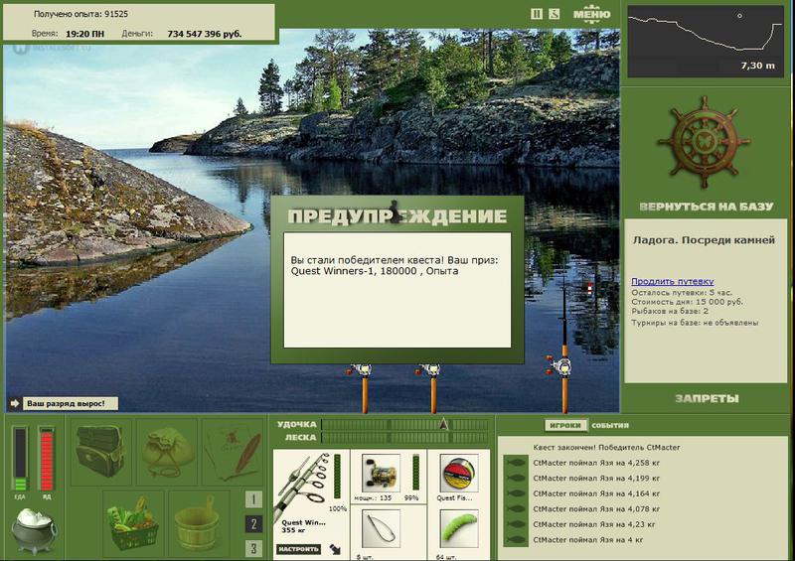
Task: Switch to the ИГРОКИ tab
Action: tap(564, 425)
